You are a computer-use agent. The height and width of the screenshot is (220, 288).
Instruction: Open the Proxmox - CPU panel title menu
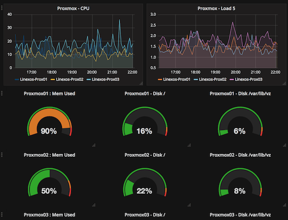pyautogui.click(x=73, y=9)
